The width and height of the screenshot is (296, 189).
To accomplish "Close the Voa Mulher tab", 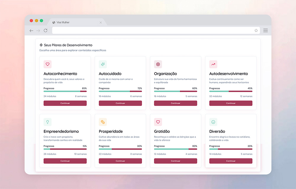I will [101, 22].
